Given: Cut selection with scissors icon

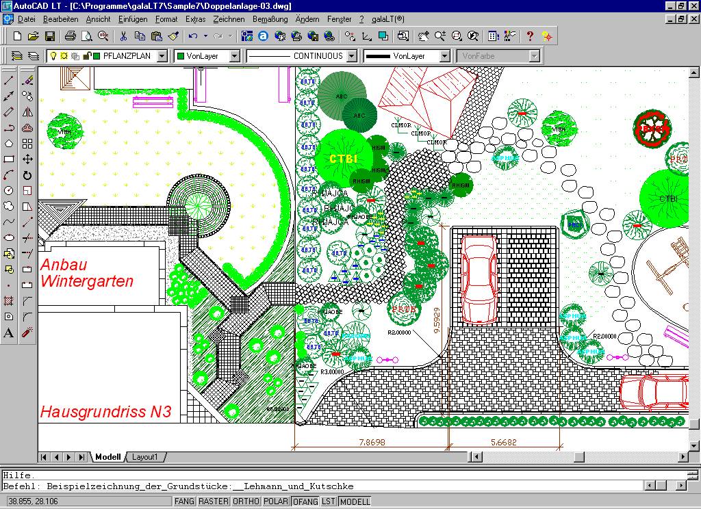Looking at the screenshot, I should click(x=123, y=36).
